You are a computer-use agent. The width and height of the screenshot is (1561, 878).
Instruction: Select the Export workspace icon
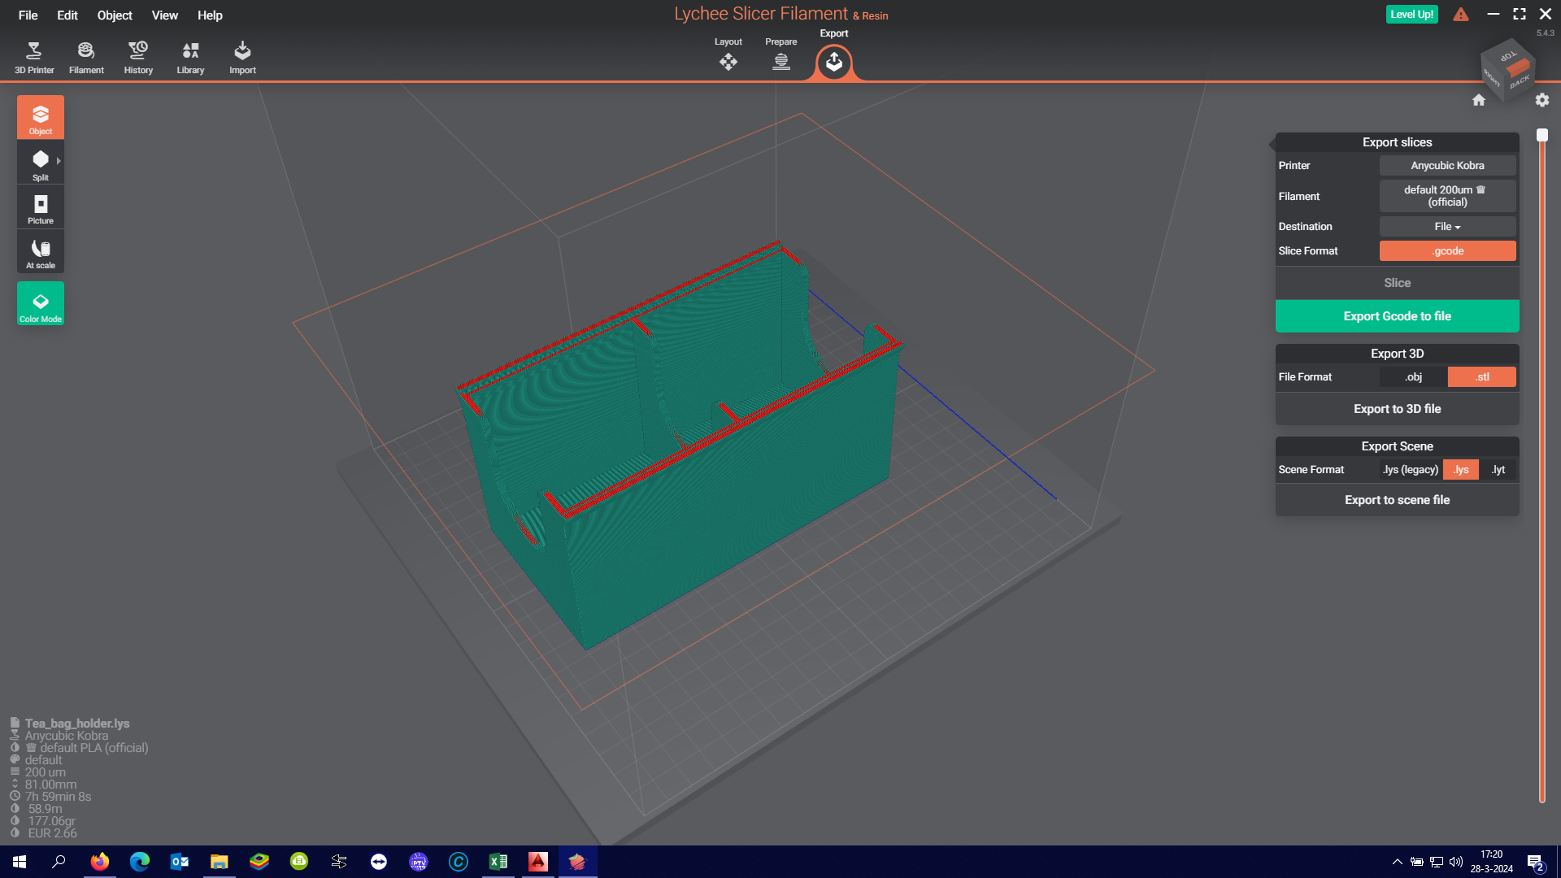[834, 62]
